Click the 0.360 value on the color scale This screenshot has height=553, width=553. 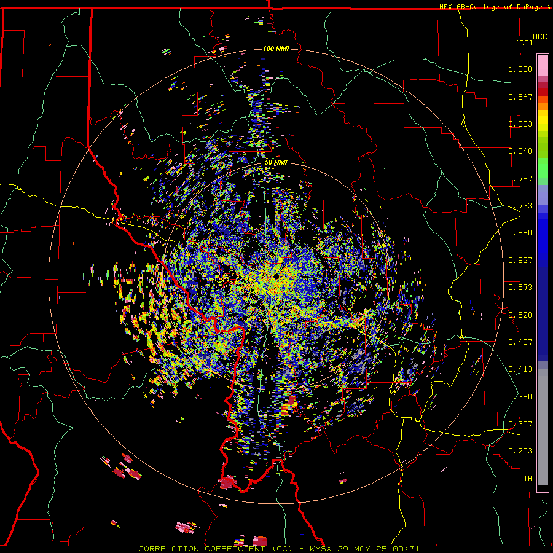click(x=520, y=397)
